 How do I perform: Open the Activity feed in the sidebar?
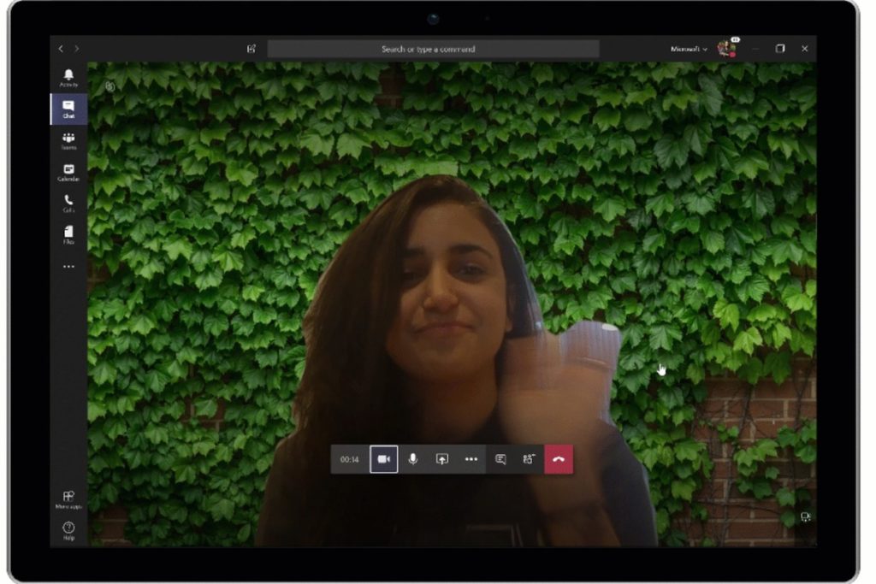pos(68,78)
